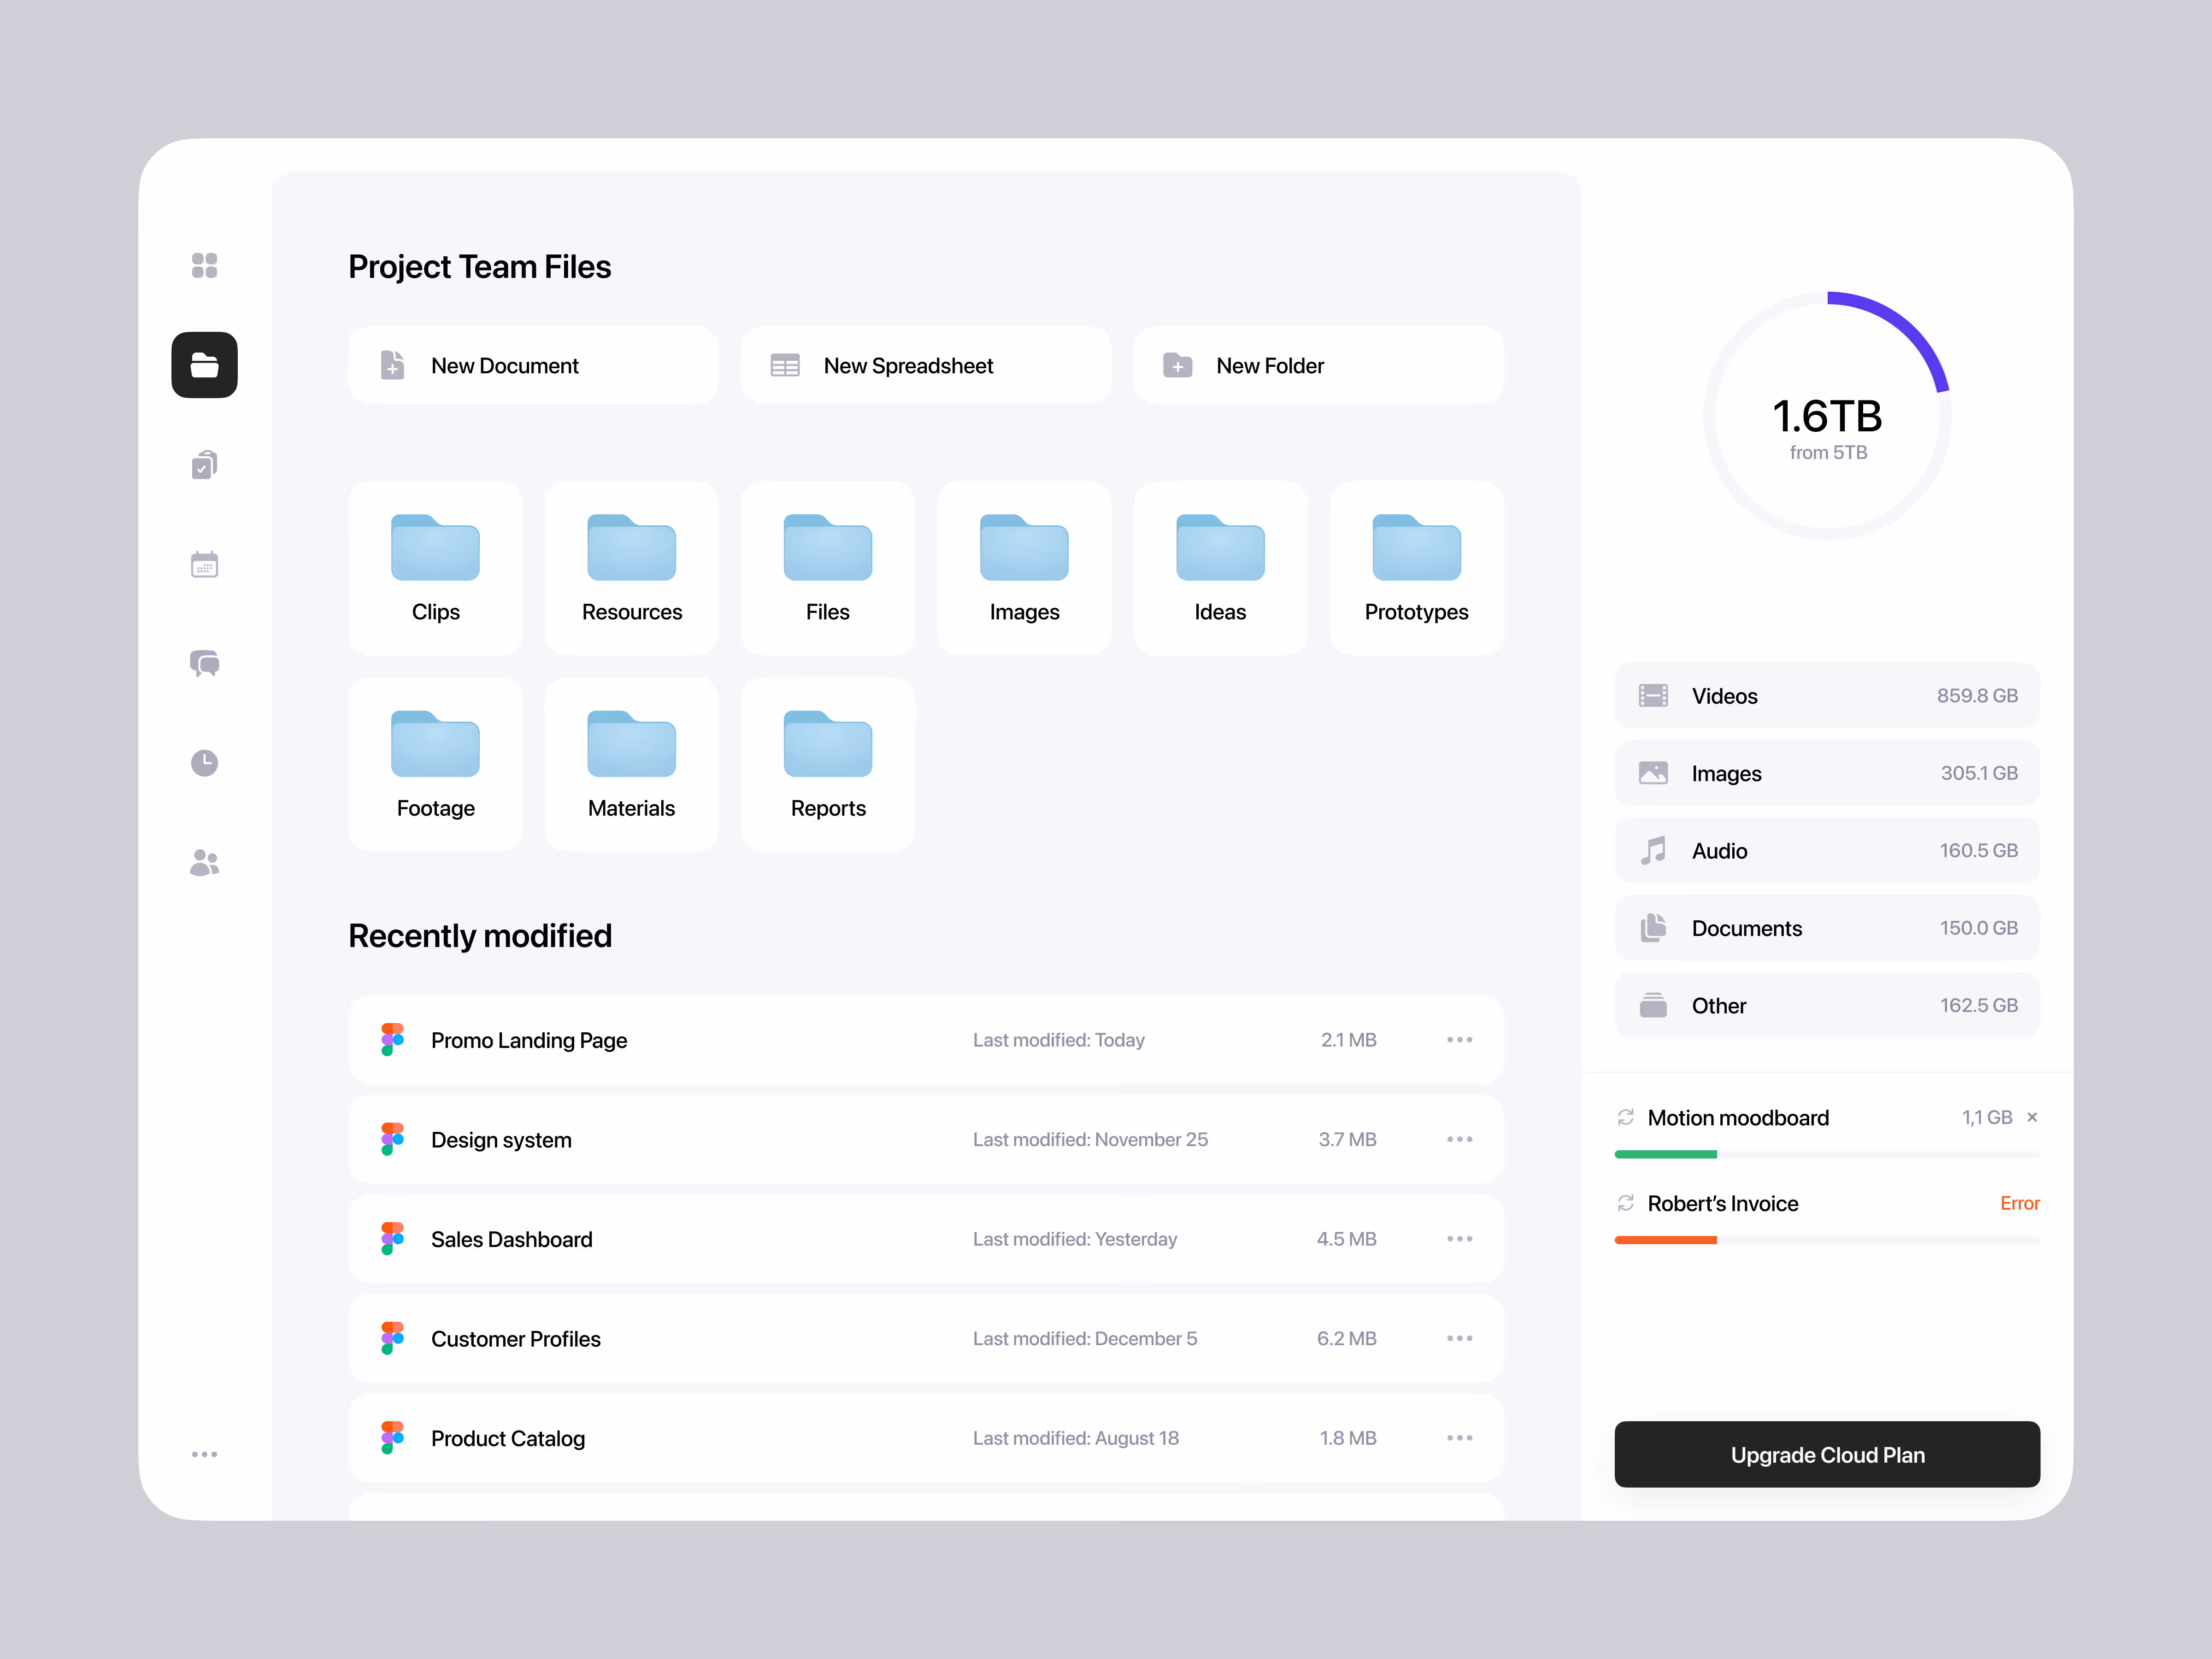Open options menu for Promo Landing Page
This screenshot has height=1659, width=2212.
[x=1459, y=1039]
